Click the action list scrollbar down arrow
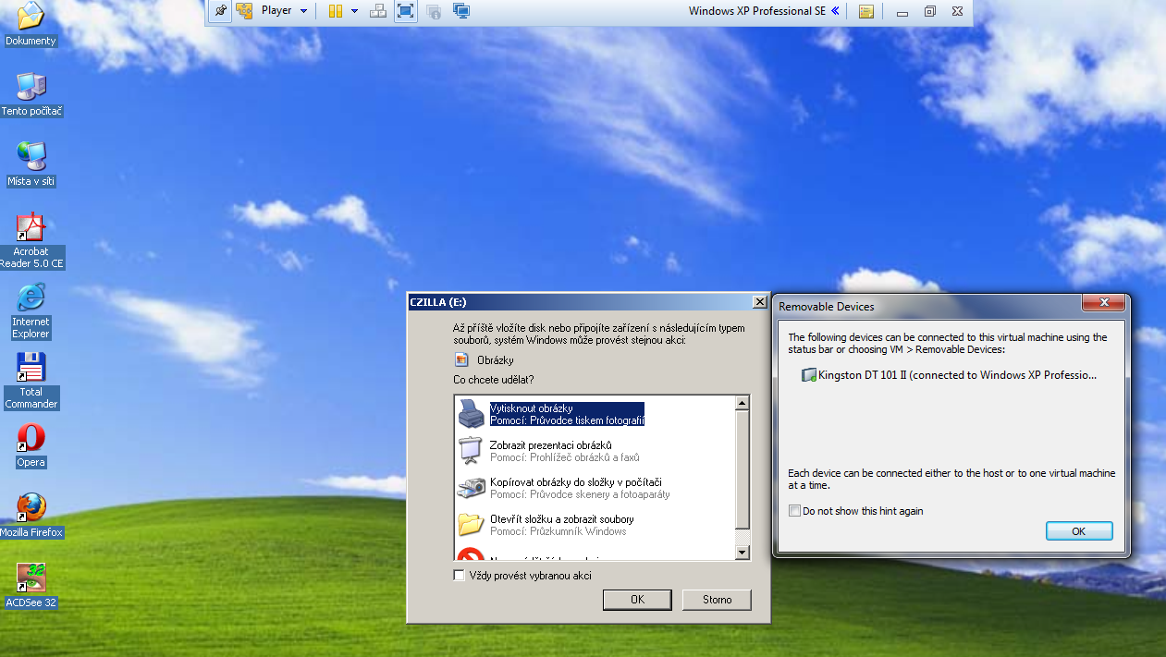This screenshot has width=1166, height=657. (741, 552)
